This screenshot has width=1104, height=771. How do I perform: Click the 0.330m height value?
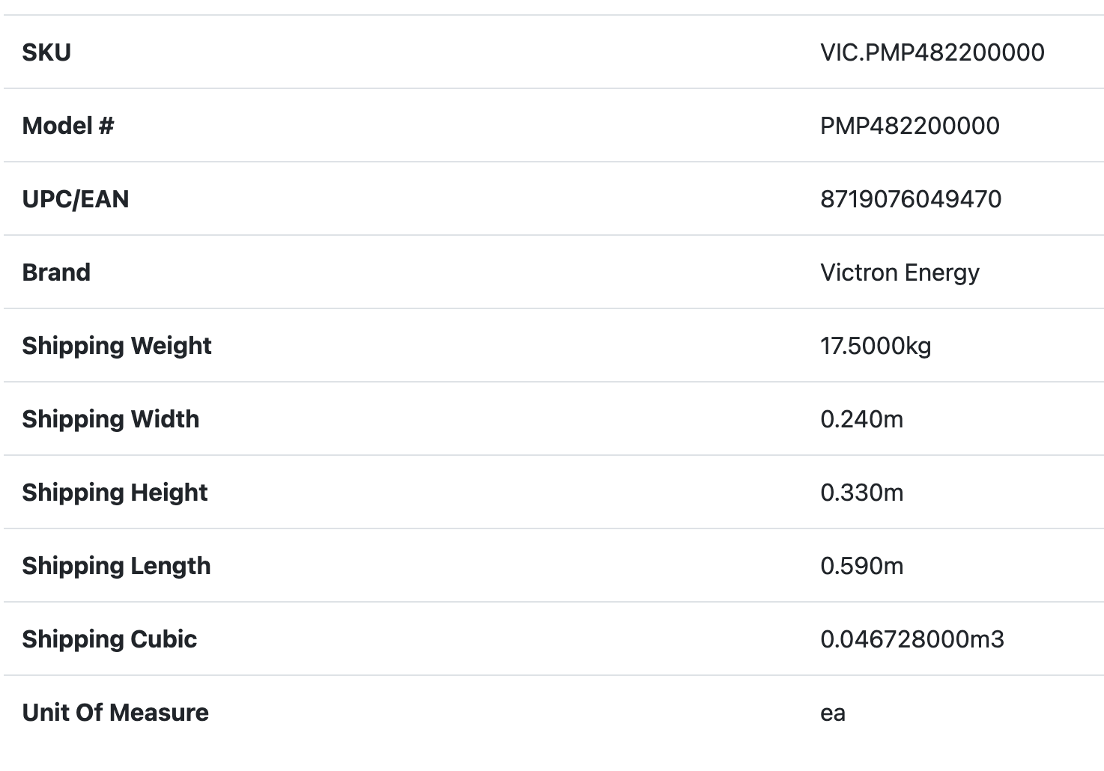pos(861,493)
